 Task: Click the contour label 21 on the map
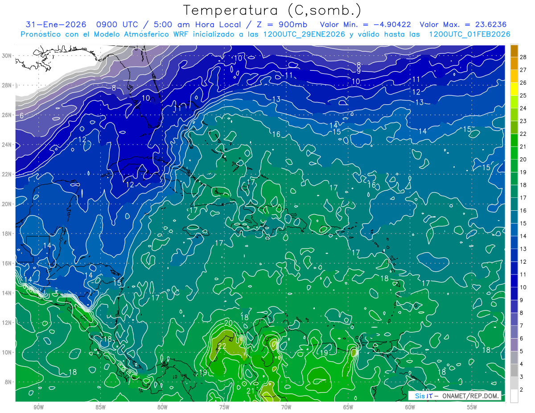[x=251, y=391]
